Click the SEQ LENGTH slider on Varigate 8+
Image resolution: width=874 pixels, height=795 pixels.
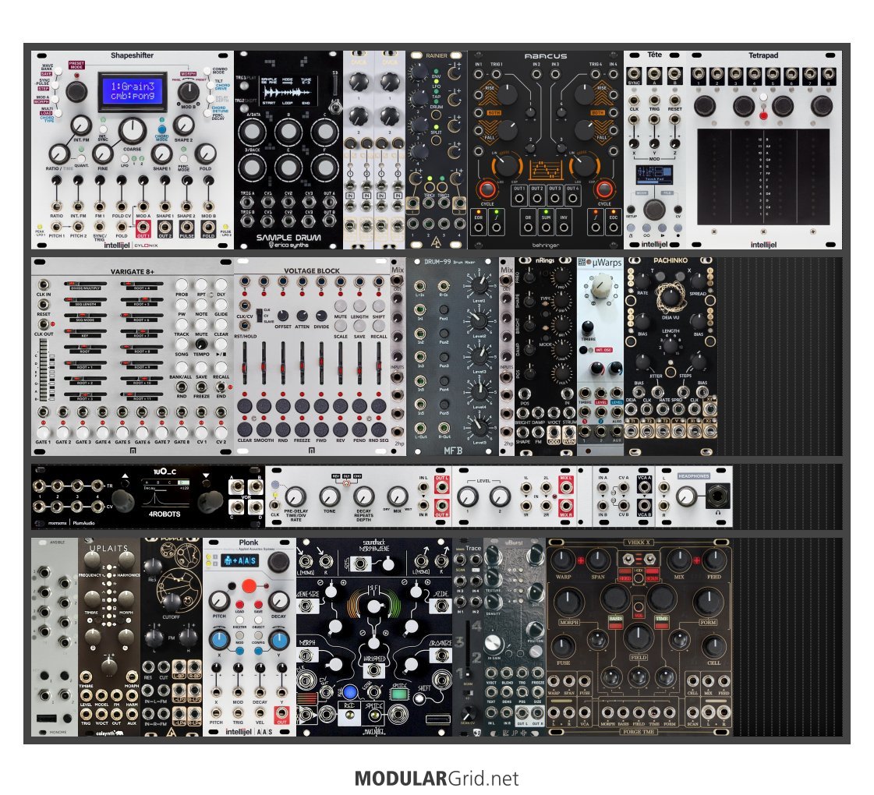click(x=85, y=300)
